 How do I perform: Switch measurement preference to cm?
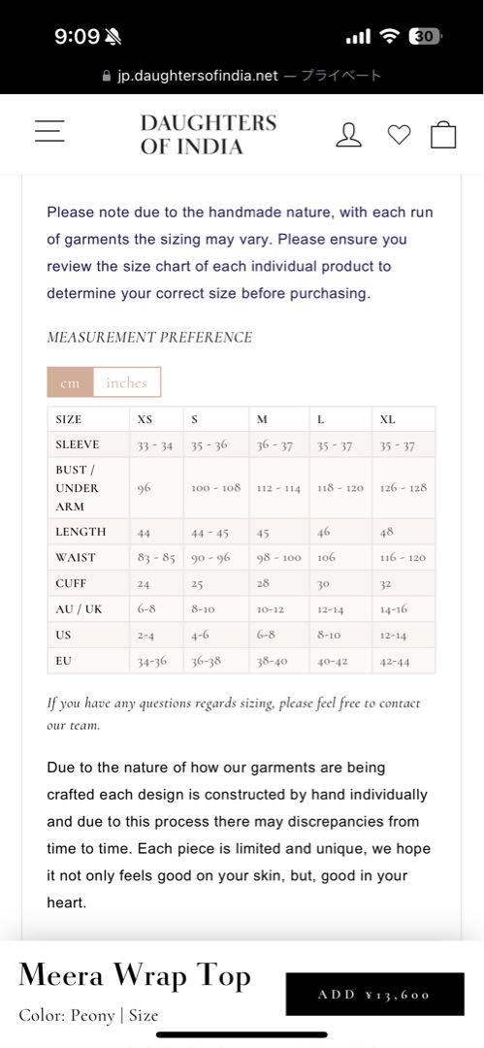click(x=70, y=382)
